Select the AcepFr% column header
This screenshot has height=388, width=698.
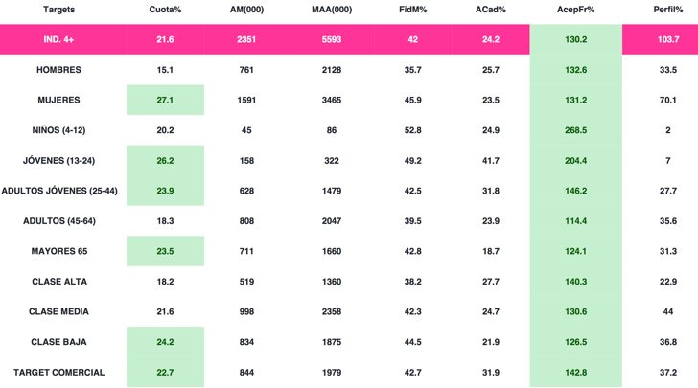pyautogui.click(x=575, y=9)
